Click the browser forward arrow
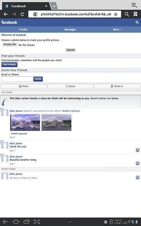 click(x=14, y=14)
